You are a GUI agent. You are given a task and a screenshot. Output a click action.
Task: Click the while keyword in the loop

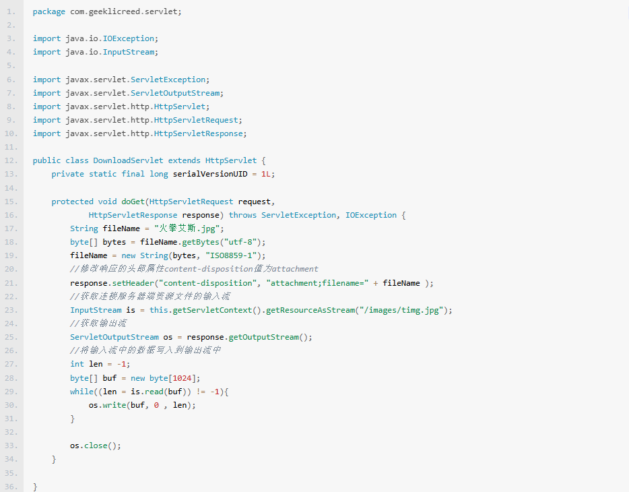(x=81, y=392)
